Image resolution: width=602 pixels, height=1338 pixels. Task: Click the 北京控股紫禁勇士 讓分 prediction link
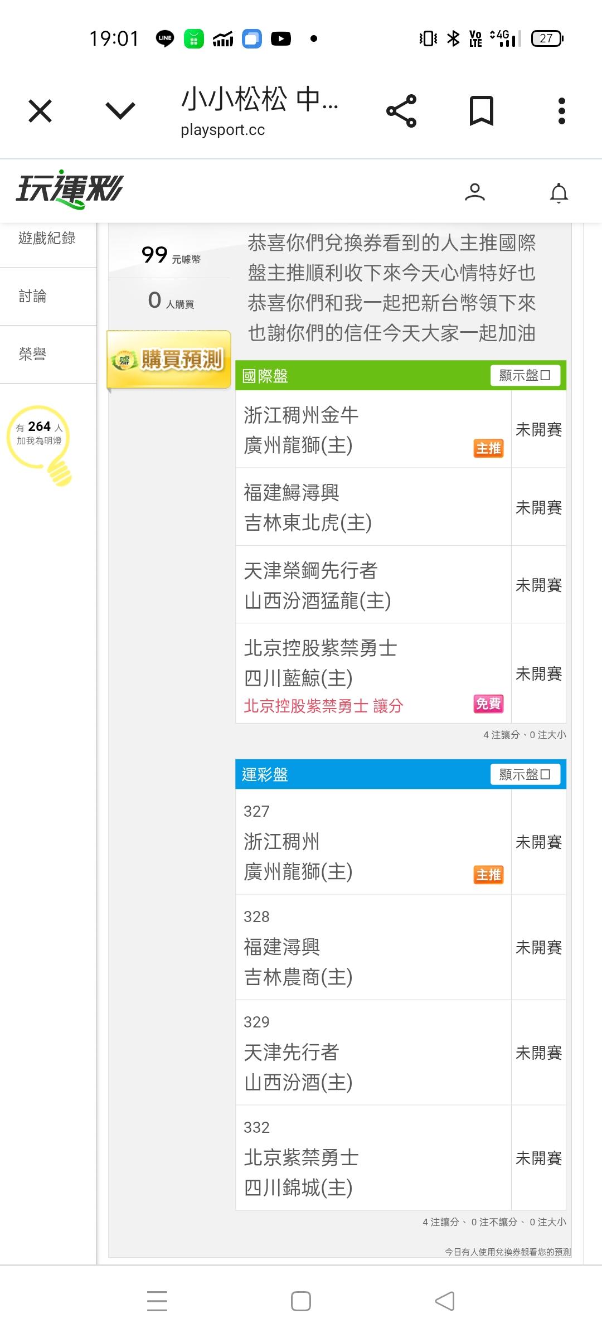323,706
